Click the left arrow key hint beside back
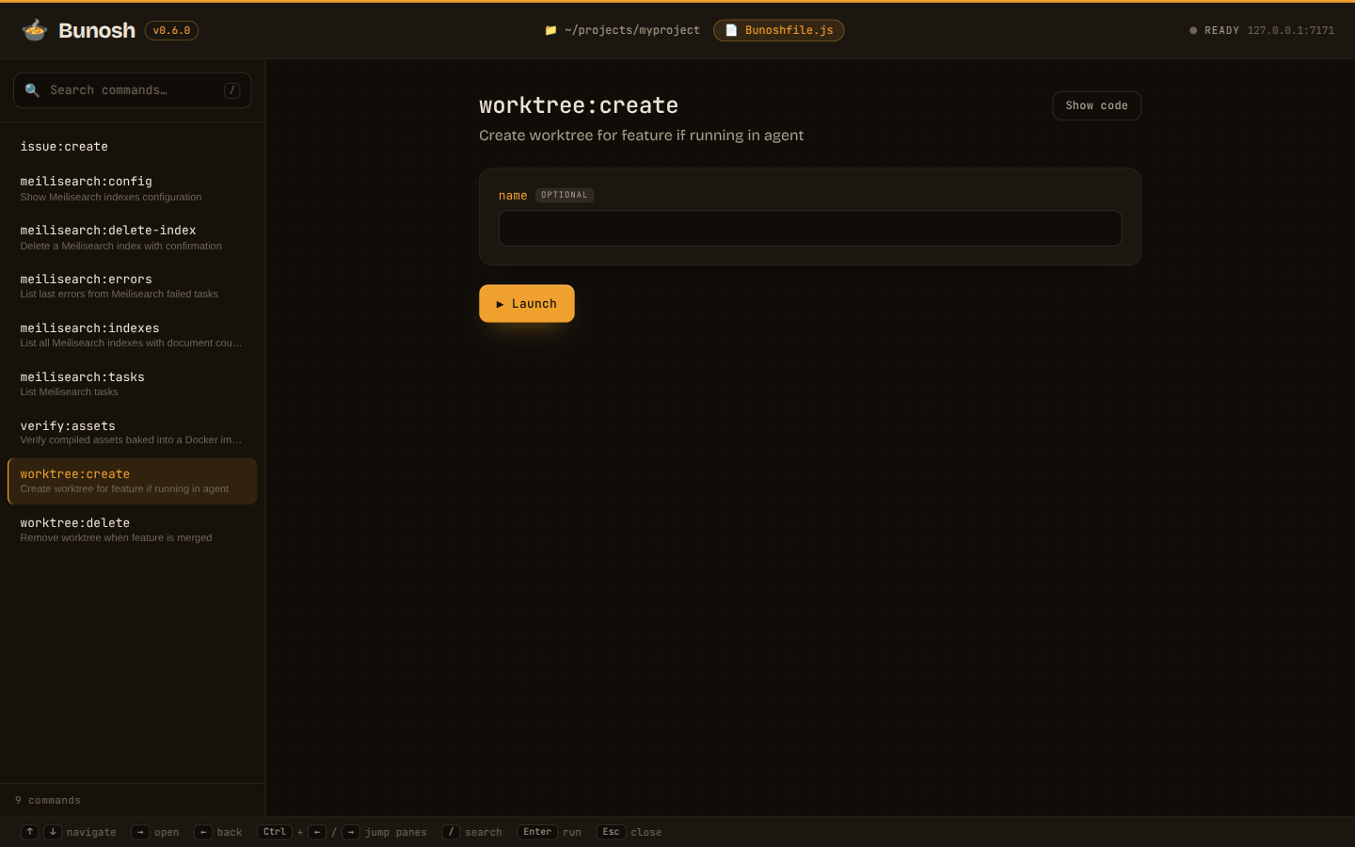Image resolution: width=1355 pixels, height=847 pixels. click(x=203, y=832)
